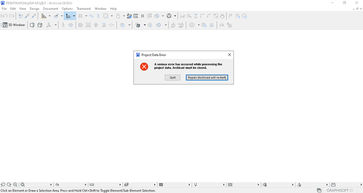The height and width of the screenshot is (193, 363).
Task: Open the File menu
Action: click(x=4, y=9)
